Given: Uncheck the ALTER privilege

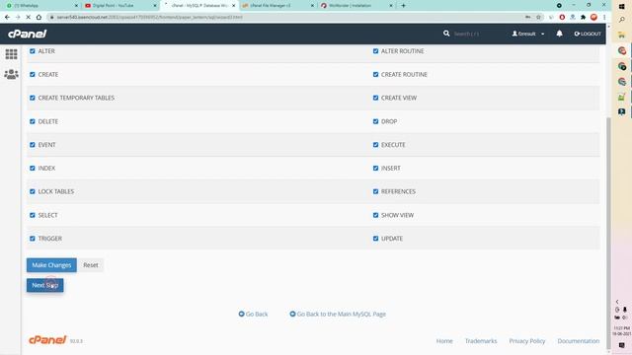Looking at the screenshot, I should point(33,51).
